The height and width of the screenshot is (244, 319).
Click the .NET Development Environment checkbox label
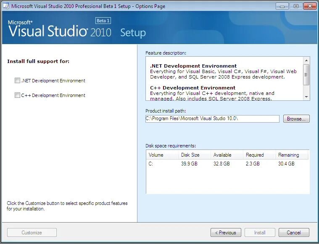(x=53, y=81)
